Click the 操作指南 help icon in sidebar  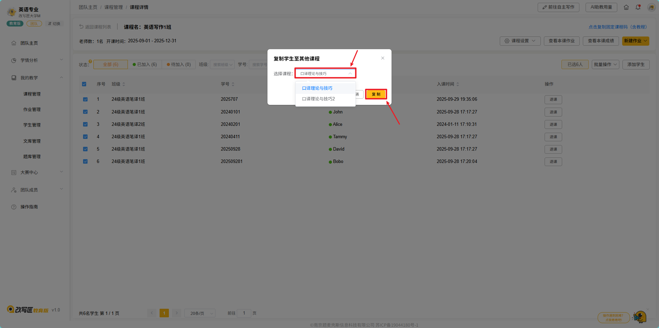14,207
